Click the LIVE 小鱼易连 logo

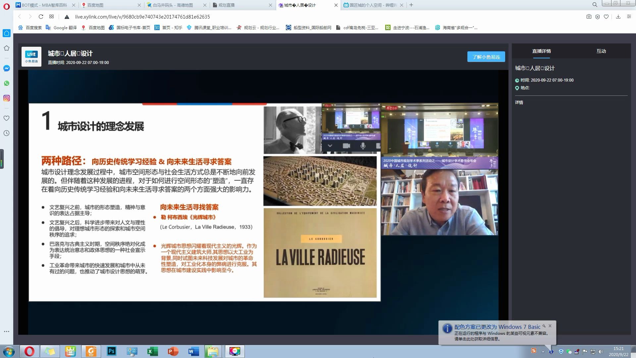click(x=31, y=57)
